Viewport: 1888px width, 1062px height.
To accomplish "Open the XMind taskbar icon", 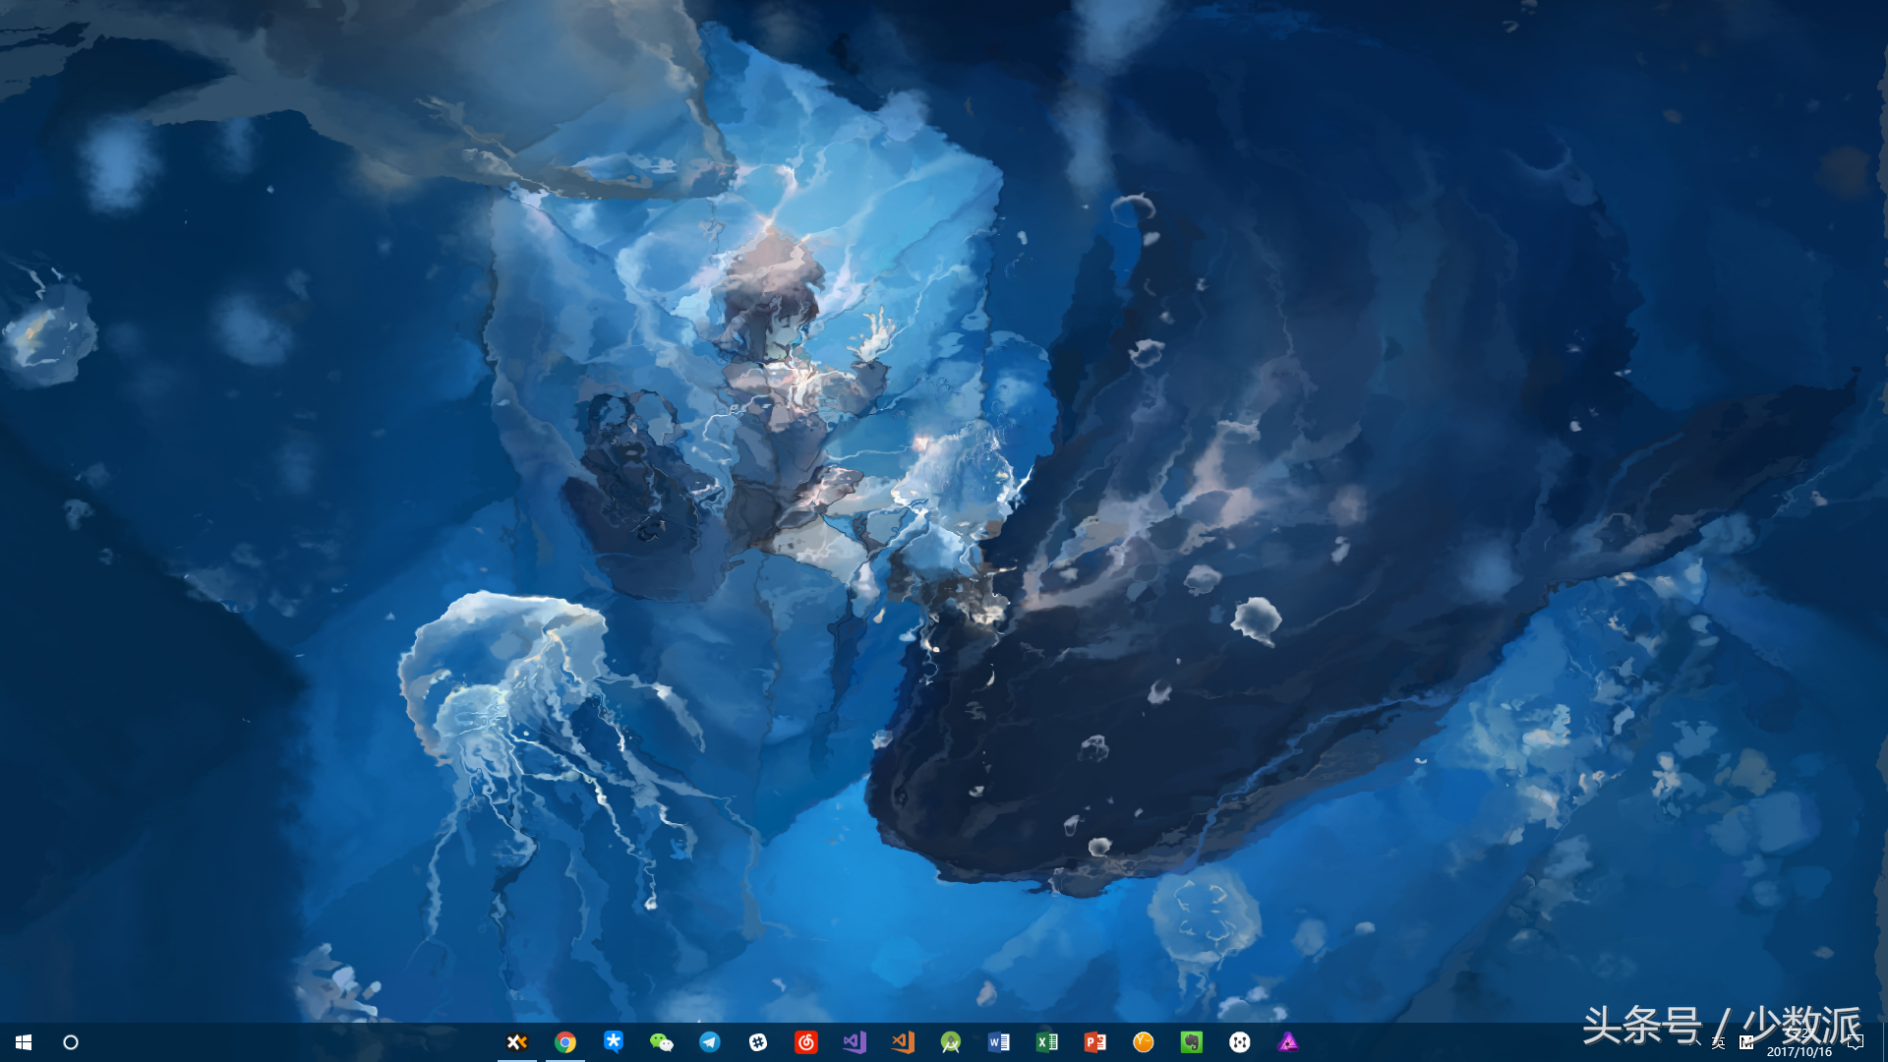I will tap(517, 1042).
